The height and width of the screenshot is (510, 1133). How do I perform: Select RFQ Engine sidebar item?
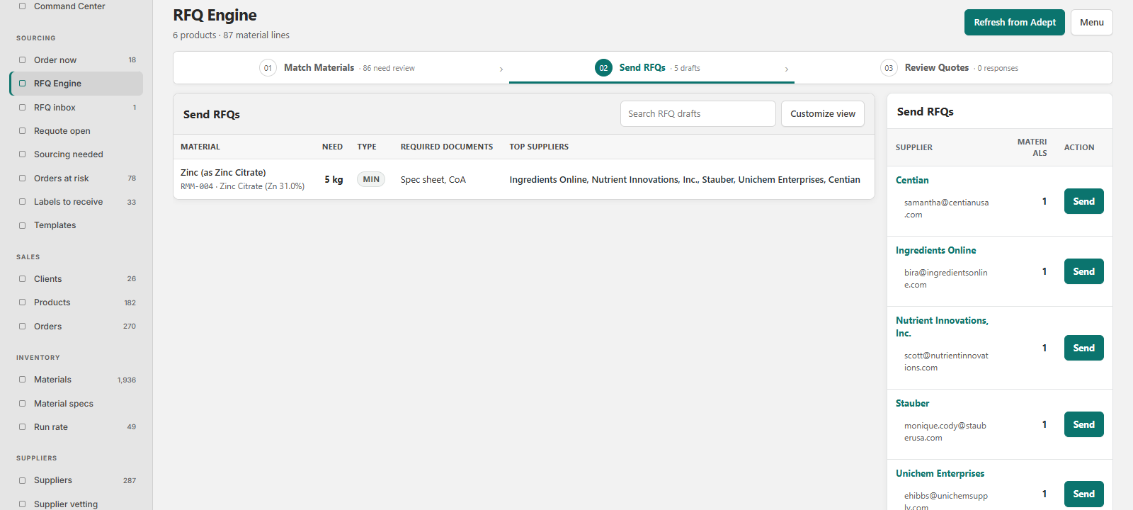tap(76, 84)
